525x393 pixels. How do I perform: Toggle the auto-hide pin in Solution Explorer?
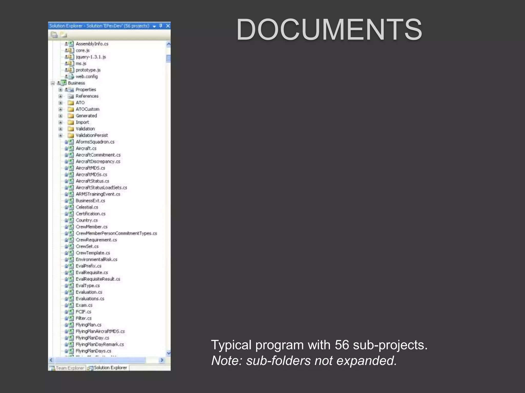tap(161, 26)
